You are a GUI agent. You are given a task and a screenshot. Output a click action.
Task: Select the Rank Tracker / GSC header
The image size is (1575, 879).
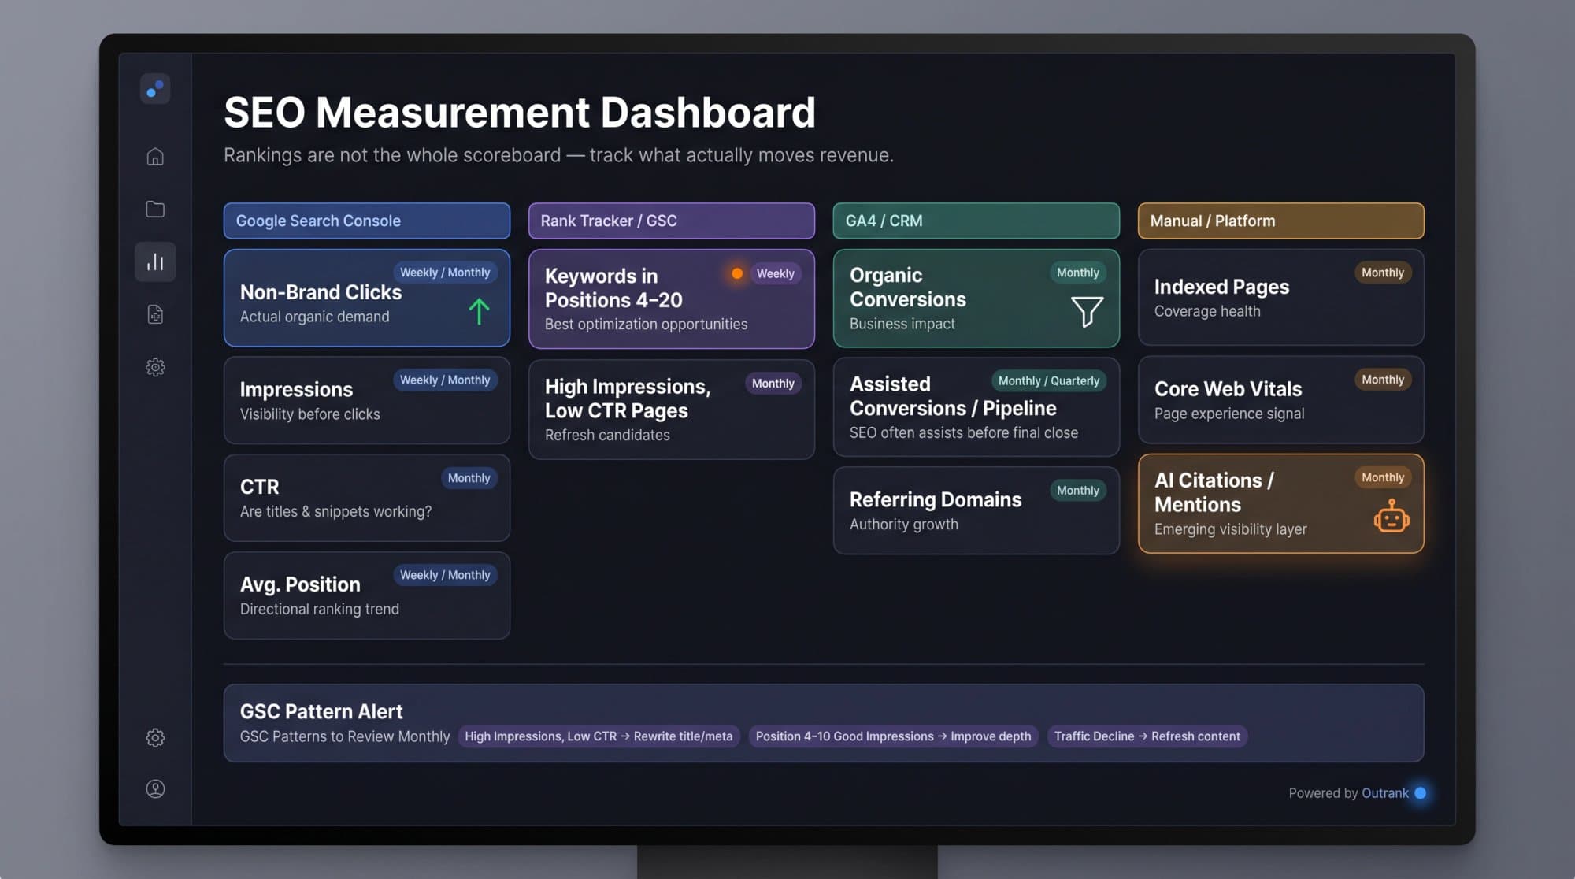point(672,221)
